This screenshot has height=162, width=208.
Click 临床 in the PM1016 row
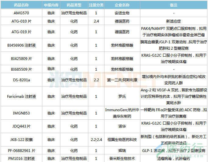tap(51, 158)
